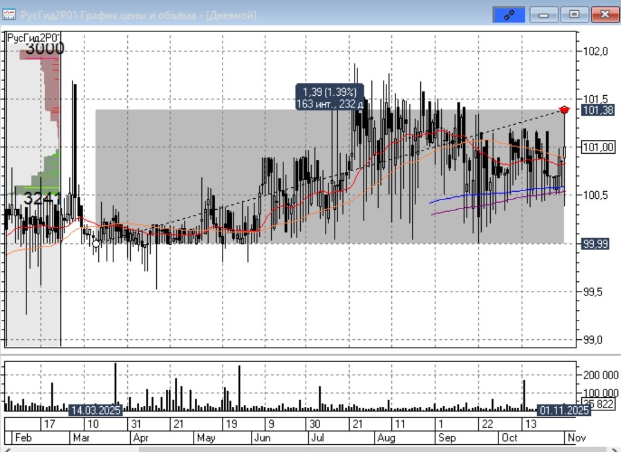Click the 1,39 (1.39%) measurement tooltip
Viewport: 621px width, 452px height.
pos(330,98)
